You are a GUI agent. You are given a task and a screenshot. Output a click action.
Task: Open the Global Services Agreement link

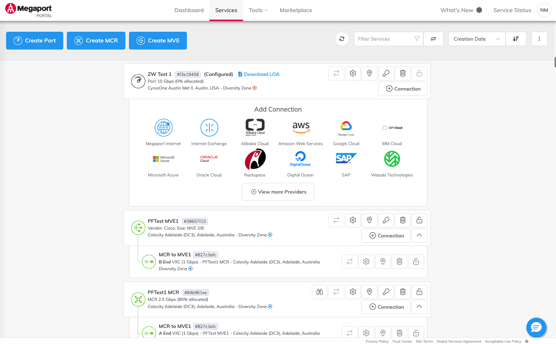point(459,342)
